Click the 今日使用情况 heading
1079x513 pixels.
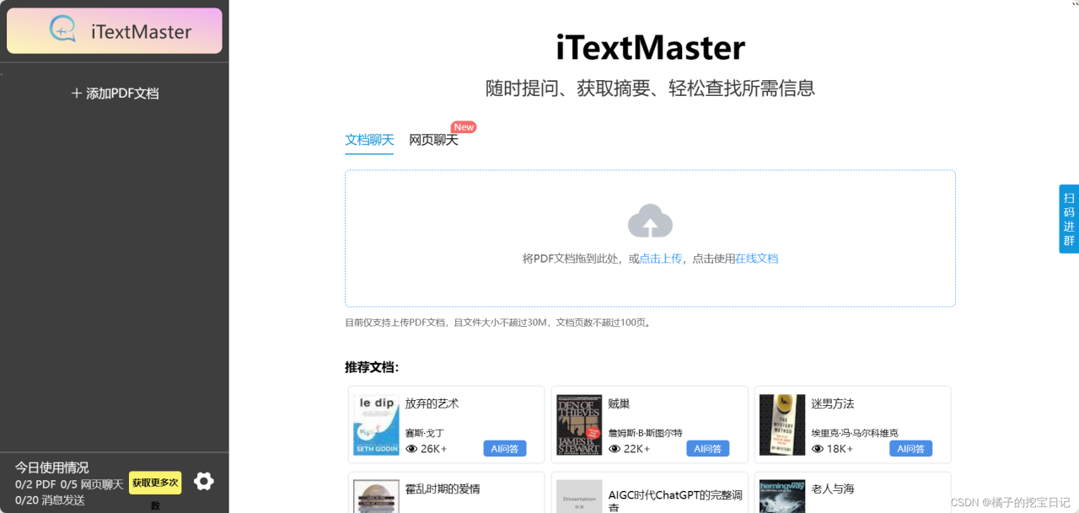[x=51, y=468]
